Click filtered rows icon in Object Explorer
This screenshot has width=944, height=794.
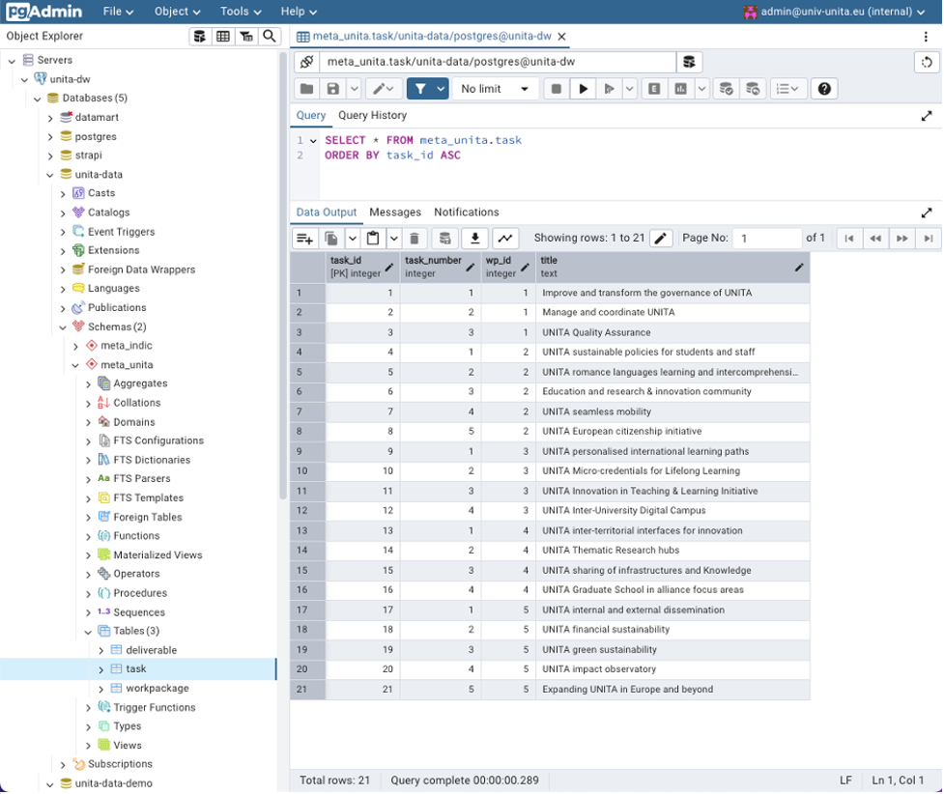[246, 36]
